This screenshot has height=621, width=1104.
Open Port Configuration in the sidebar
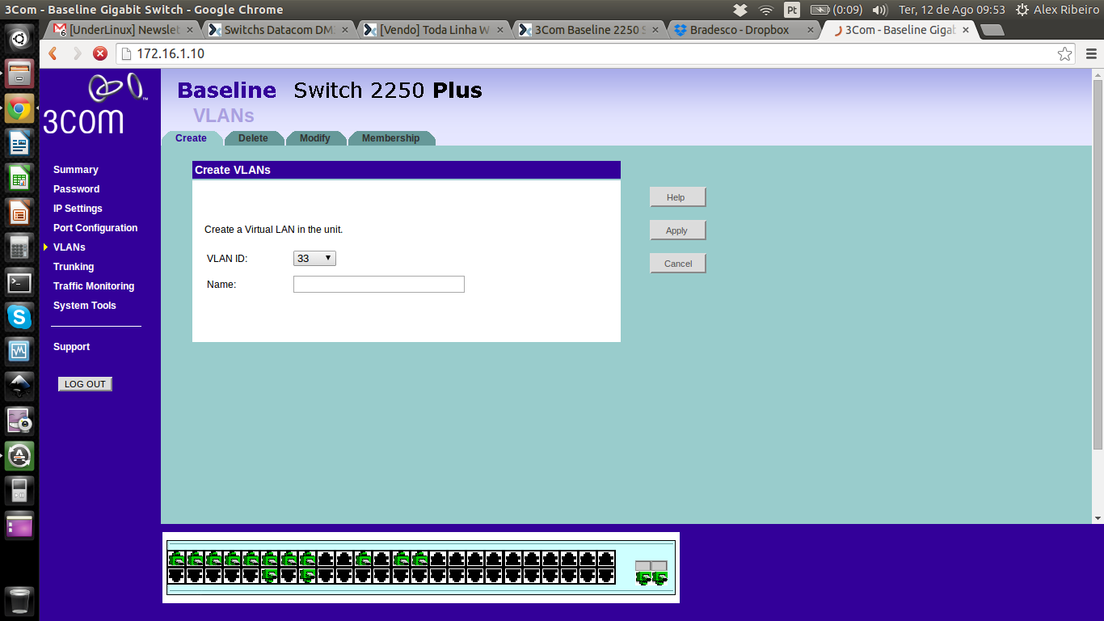pos(95,228)
